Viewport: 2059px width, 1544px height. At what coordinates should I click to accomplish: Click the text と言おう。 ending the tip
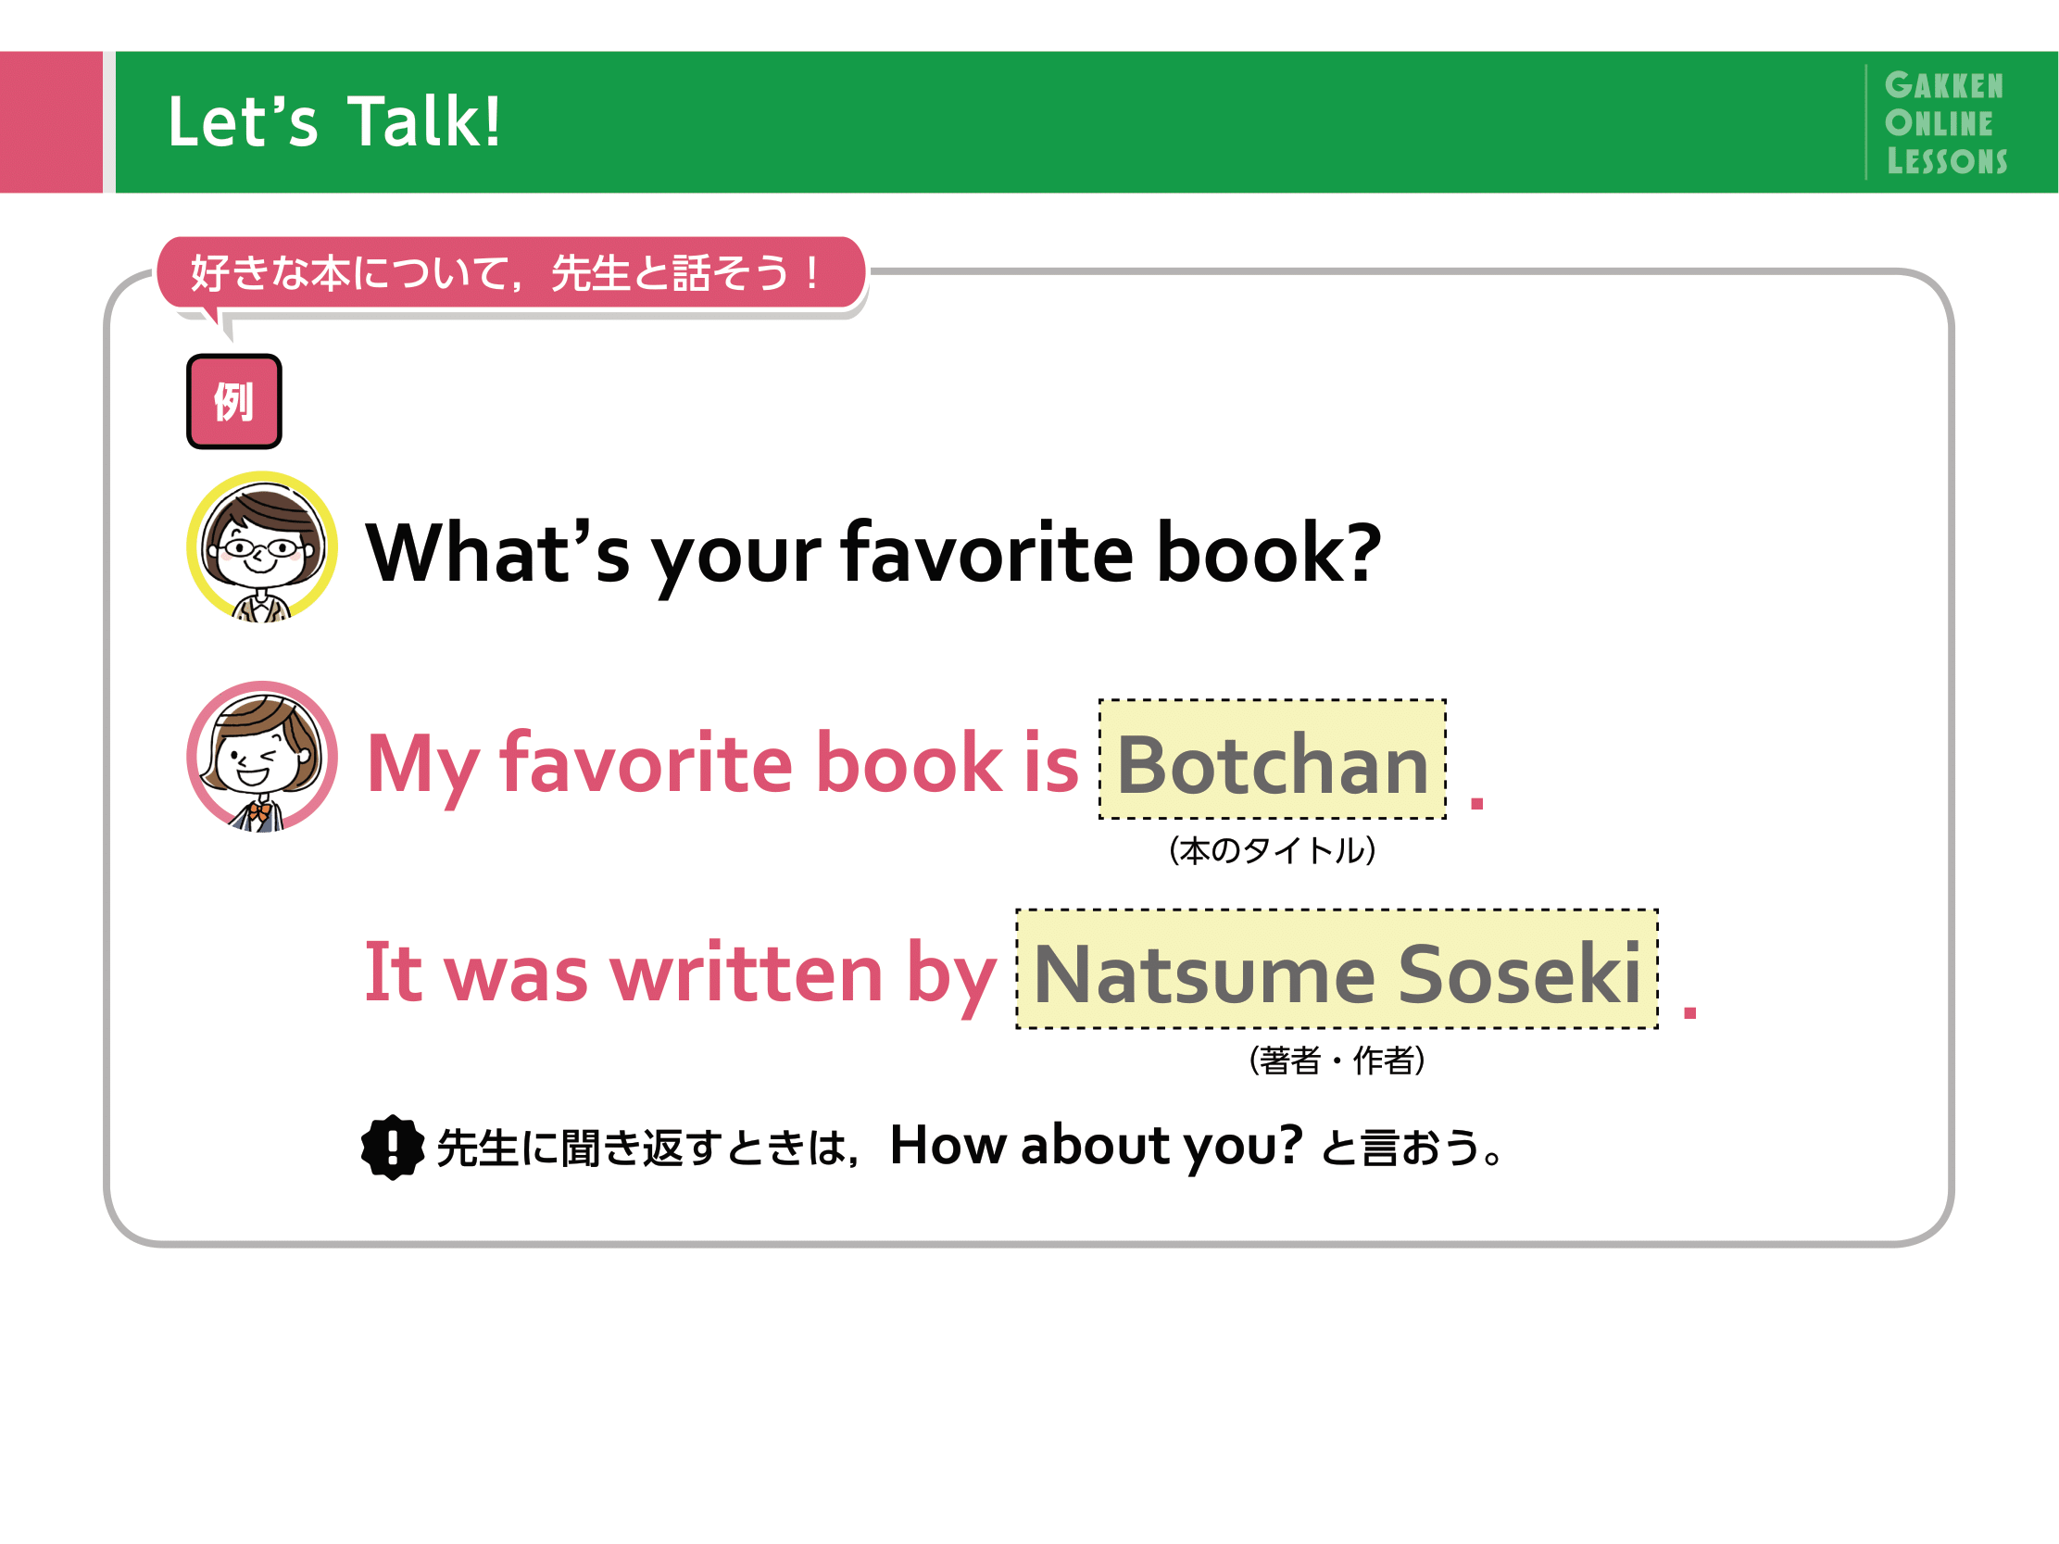pos(1412,1148)
